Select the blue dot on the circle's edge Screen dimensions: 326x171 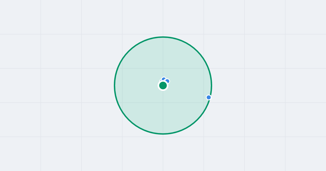pos(209,97)
